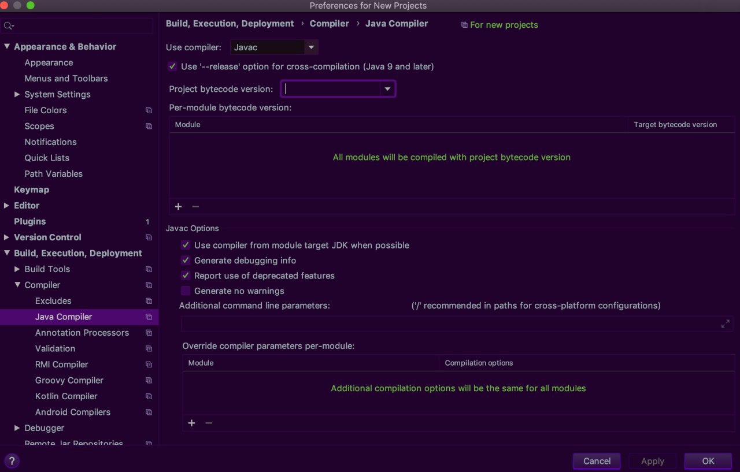
Task: Expand the Debugger tree node
Action: (x=17, y=428)
